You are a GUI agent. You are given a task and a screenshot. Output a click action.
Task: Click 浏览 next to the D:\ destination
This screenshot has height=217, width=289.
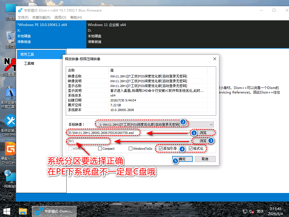(203, 141)
